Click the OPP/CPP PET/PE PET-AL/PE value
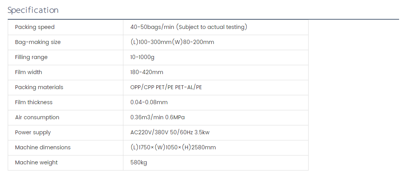 pos(166,87)
